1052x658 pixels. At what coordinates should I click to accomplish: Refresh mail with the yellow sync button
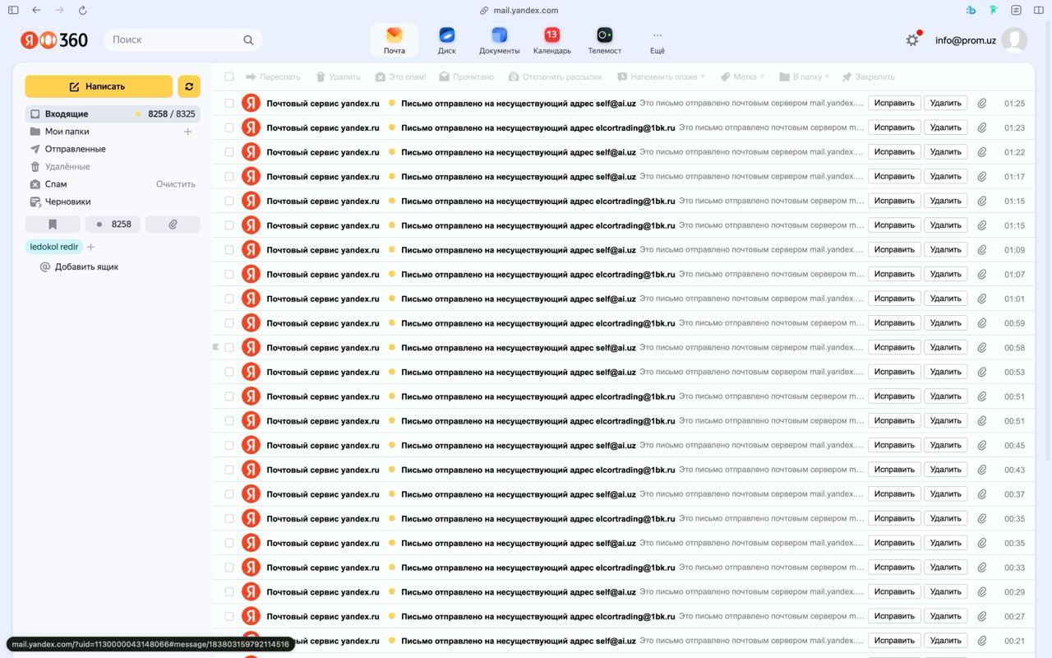point(189,86)
